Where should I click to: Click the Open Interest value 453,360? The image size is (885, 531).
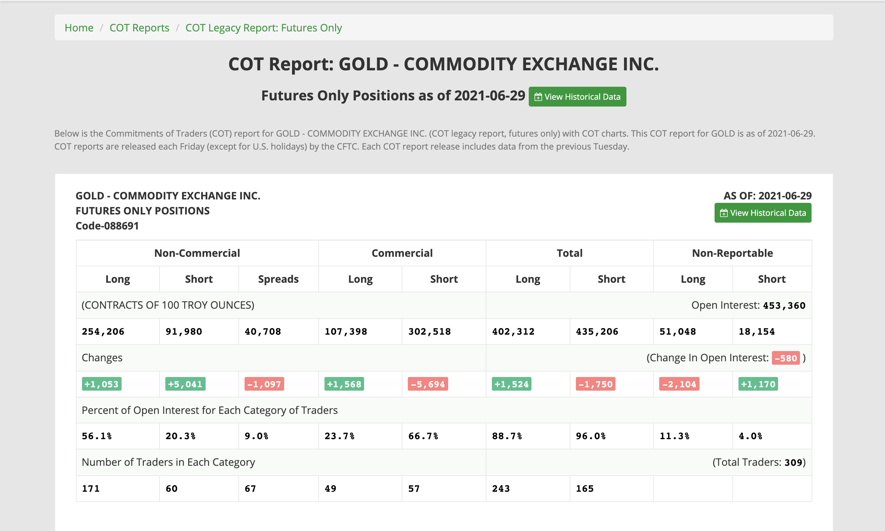point(784,306)
